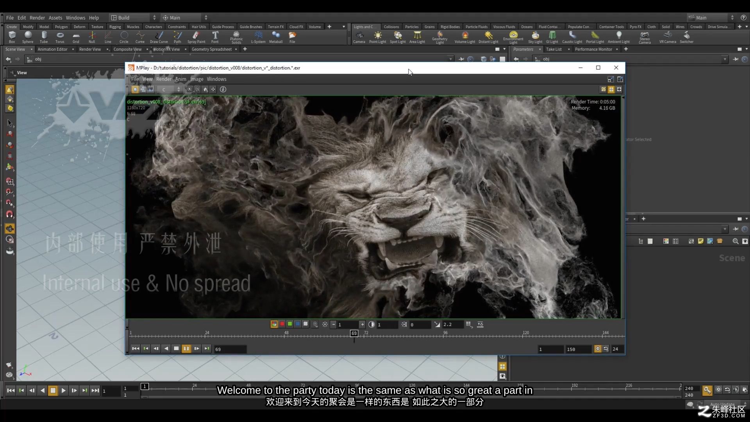Open the scene view obj path dropdown
Screen dimensions: 750x422
tap(451, 59)
